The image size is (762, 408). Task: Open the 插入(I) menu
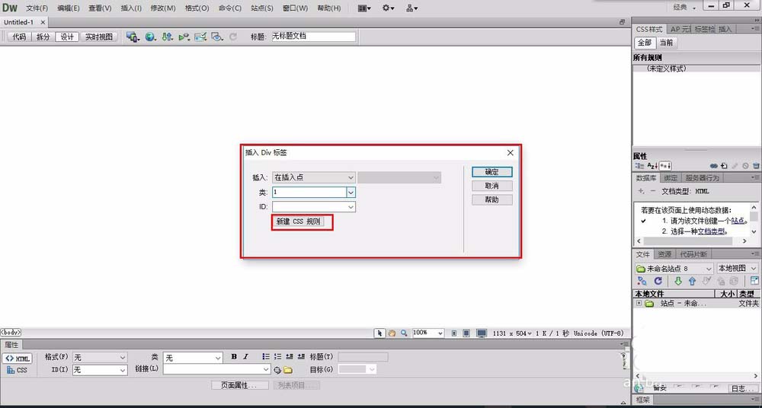coord(131,8)
